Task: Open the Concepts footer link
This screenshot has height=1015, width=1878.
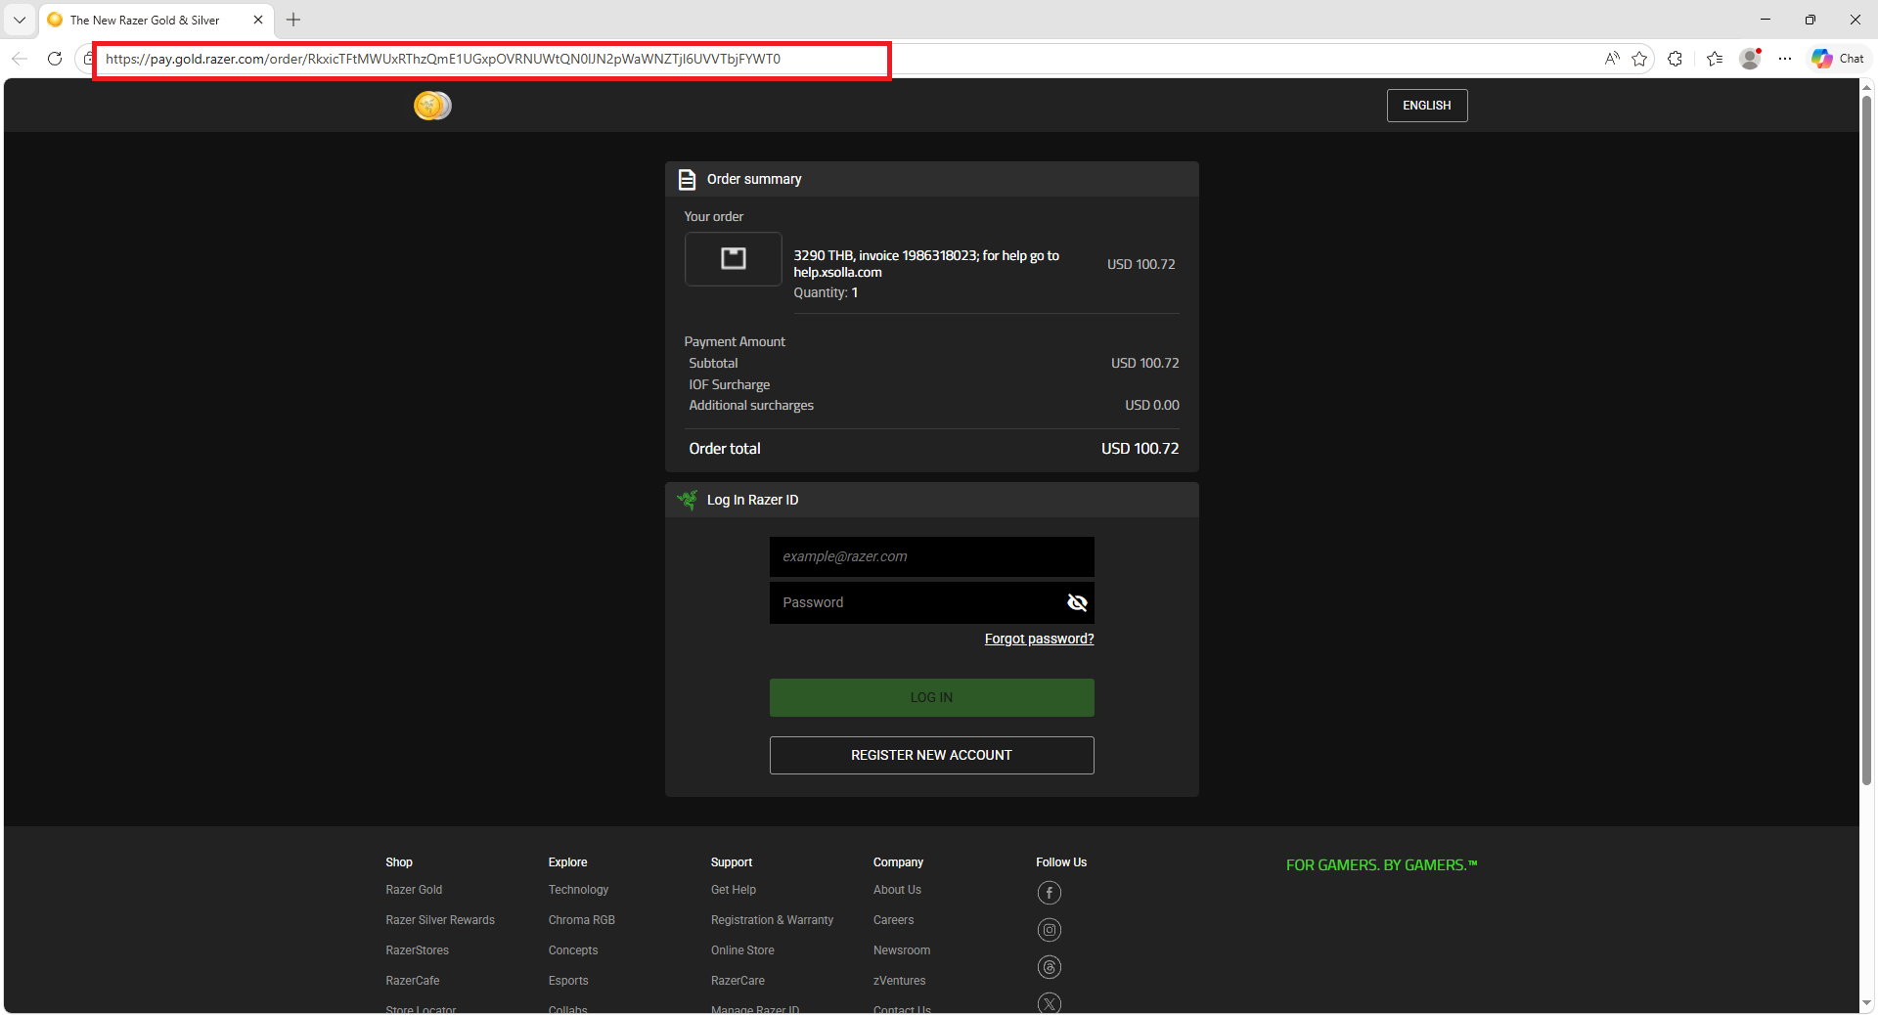Action: tap(573, 950)
